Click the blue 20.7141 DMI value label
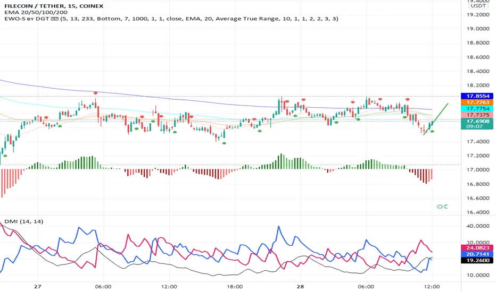This screenshot has height=292, width=496. (477, 254)
